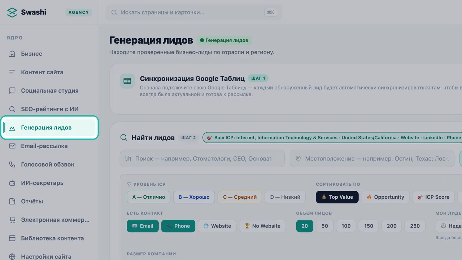Click the building icon next to Бизнес
462x260 pixels.
click(x=12, y=54)
